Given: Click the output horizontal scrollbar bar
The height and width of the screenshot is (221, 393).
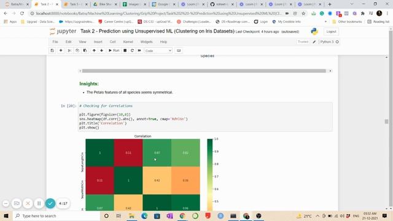Looking at the screenshot, I should tap(204, 71).
